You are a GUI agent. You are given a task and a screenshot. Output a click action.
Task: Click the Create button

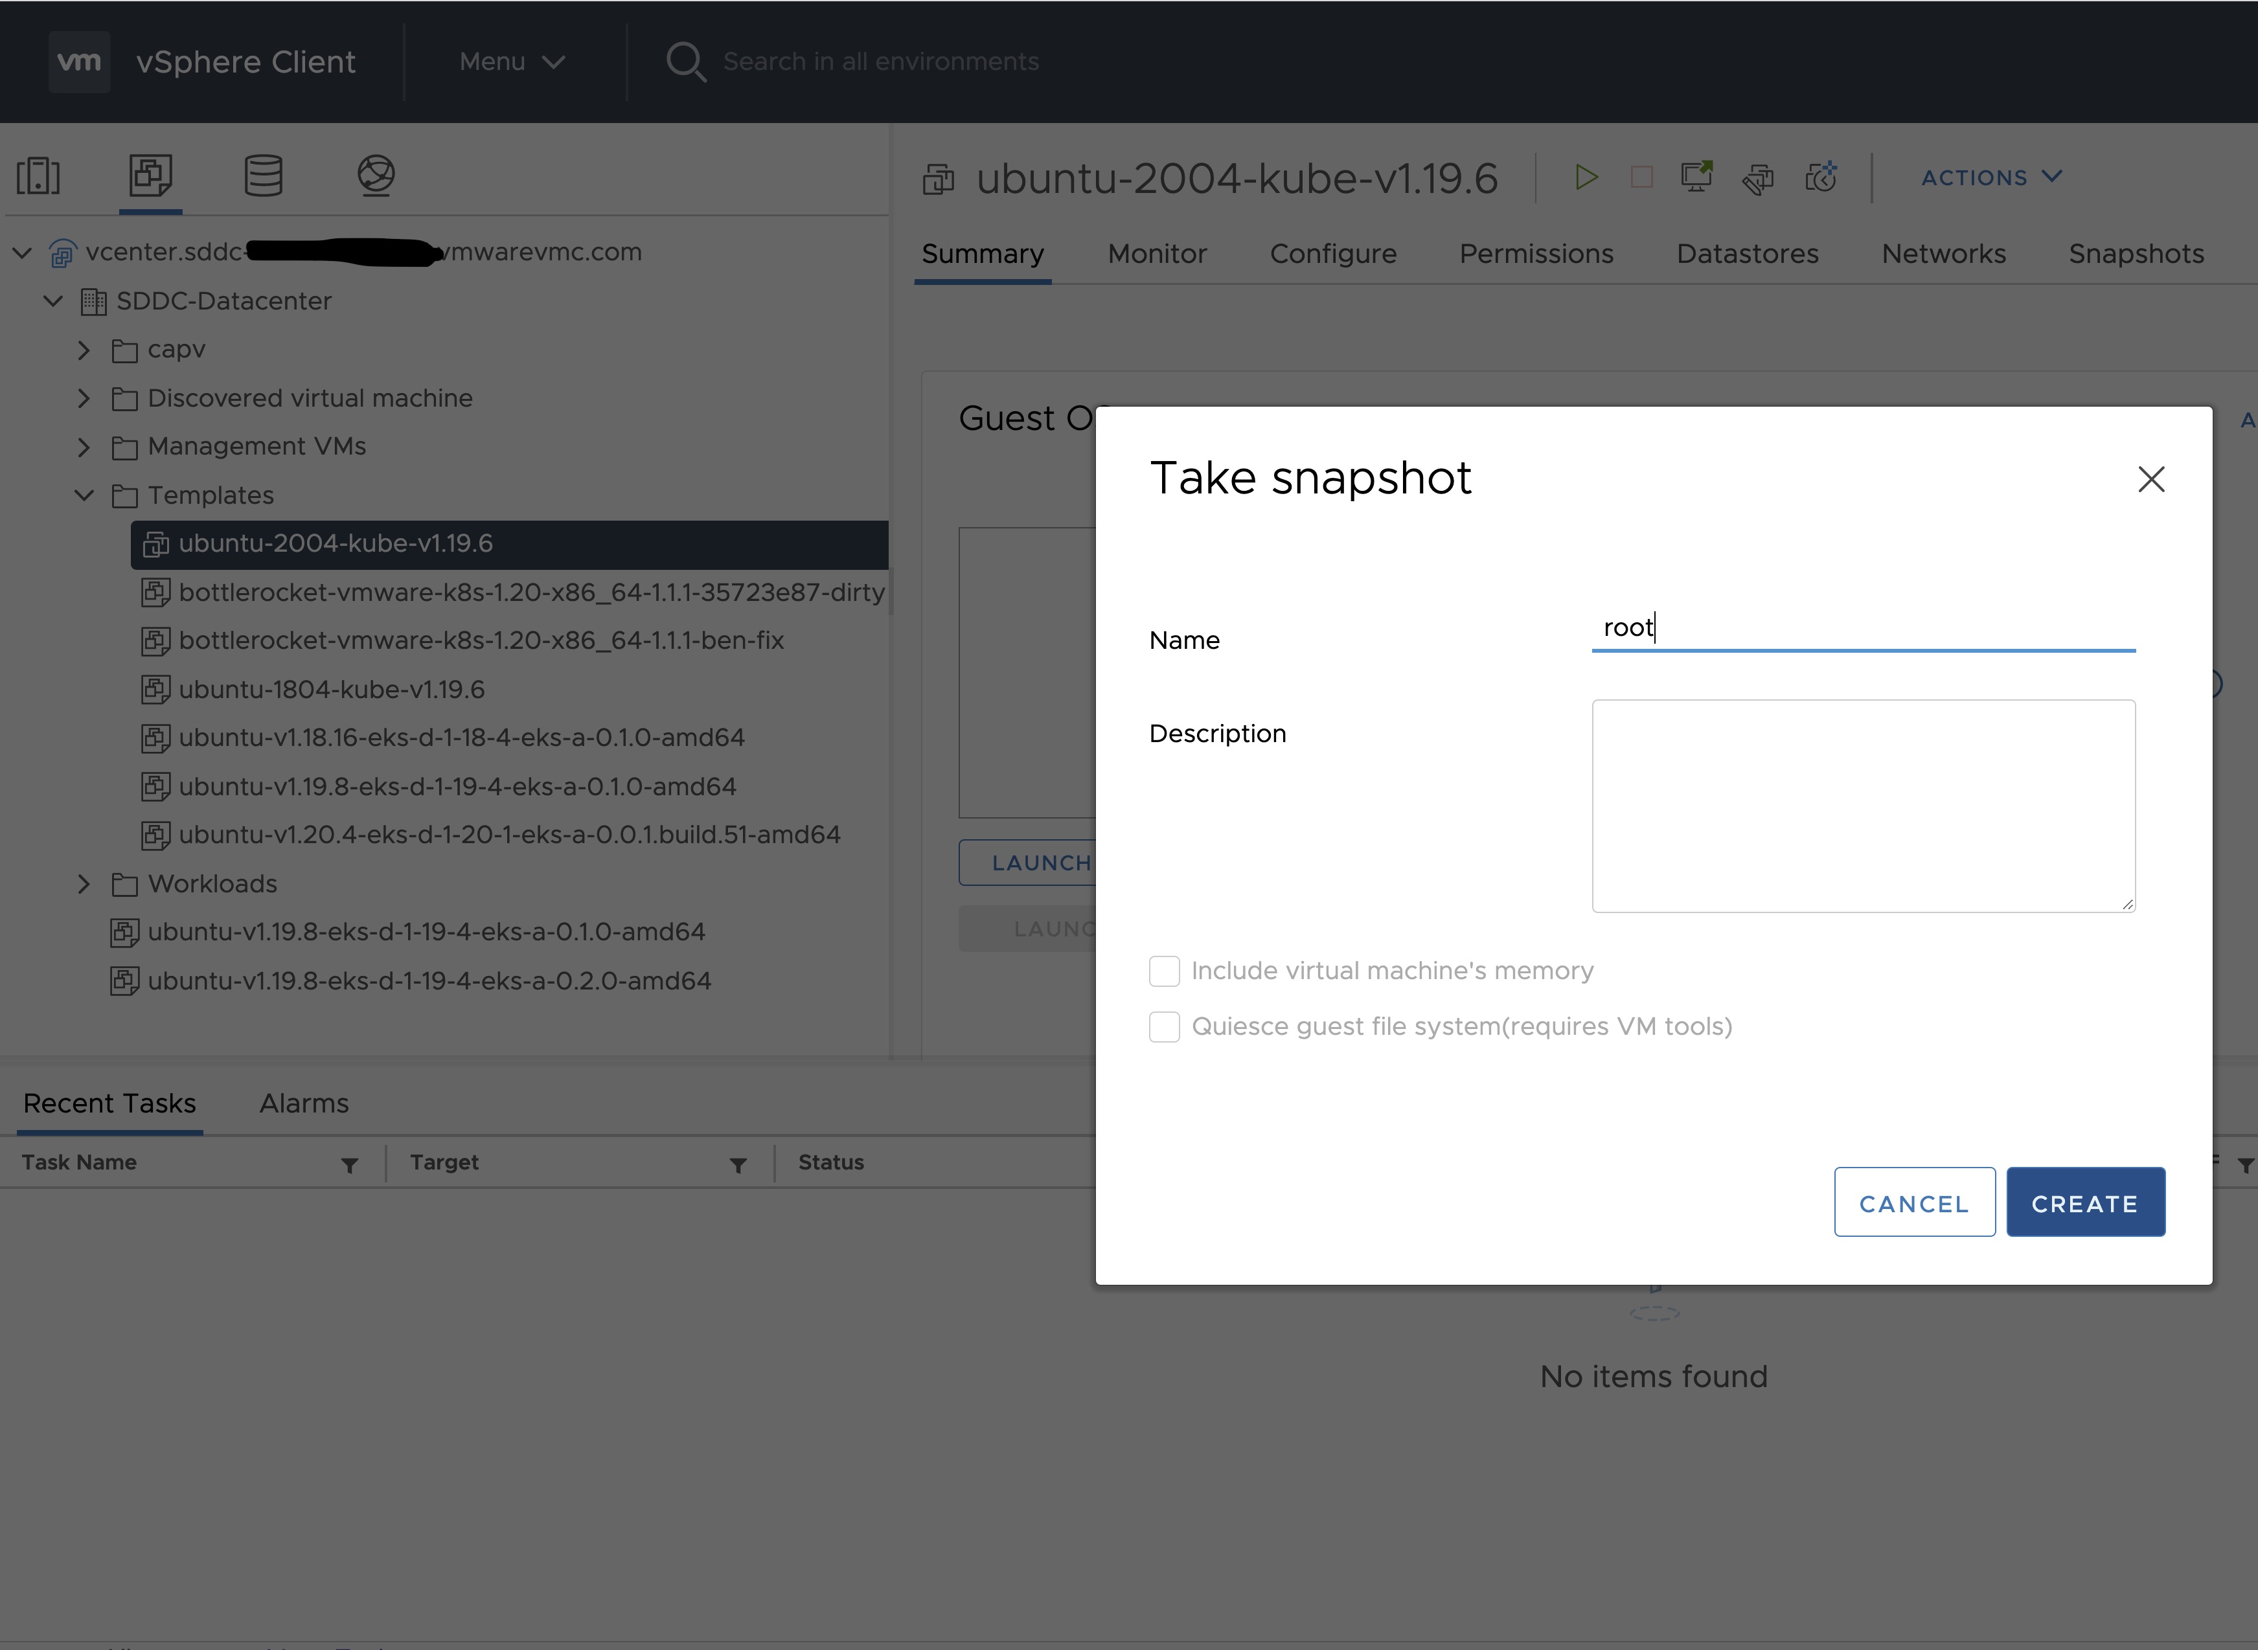click(x=2085, y=1203)
